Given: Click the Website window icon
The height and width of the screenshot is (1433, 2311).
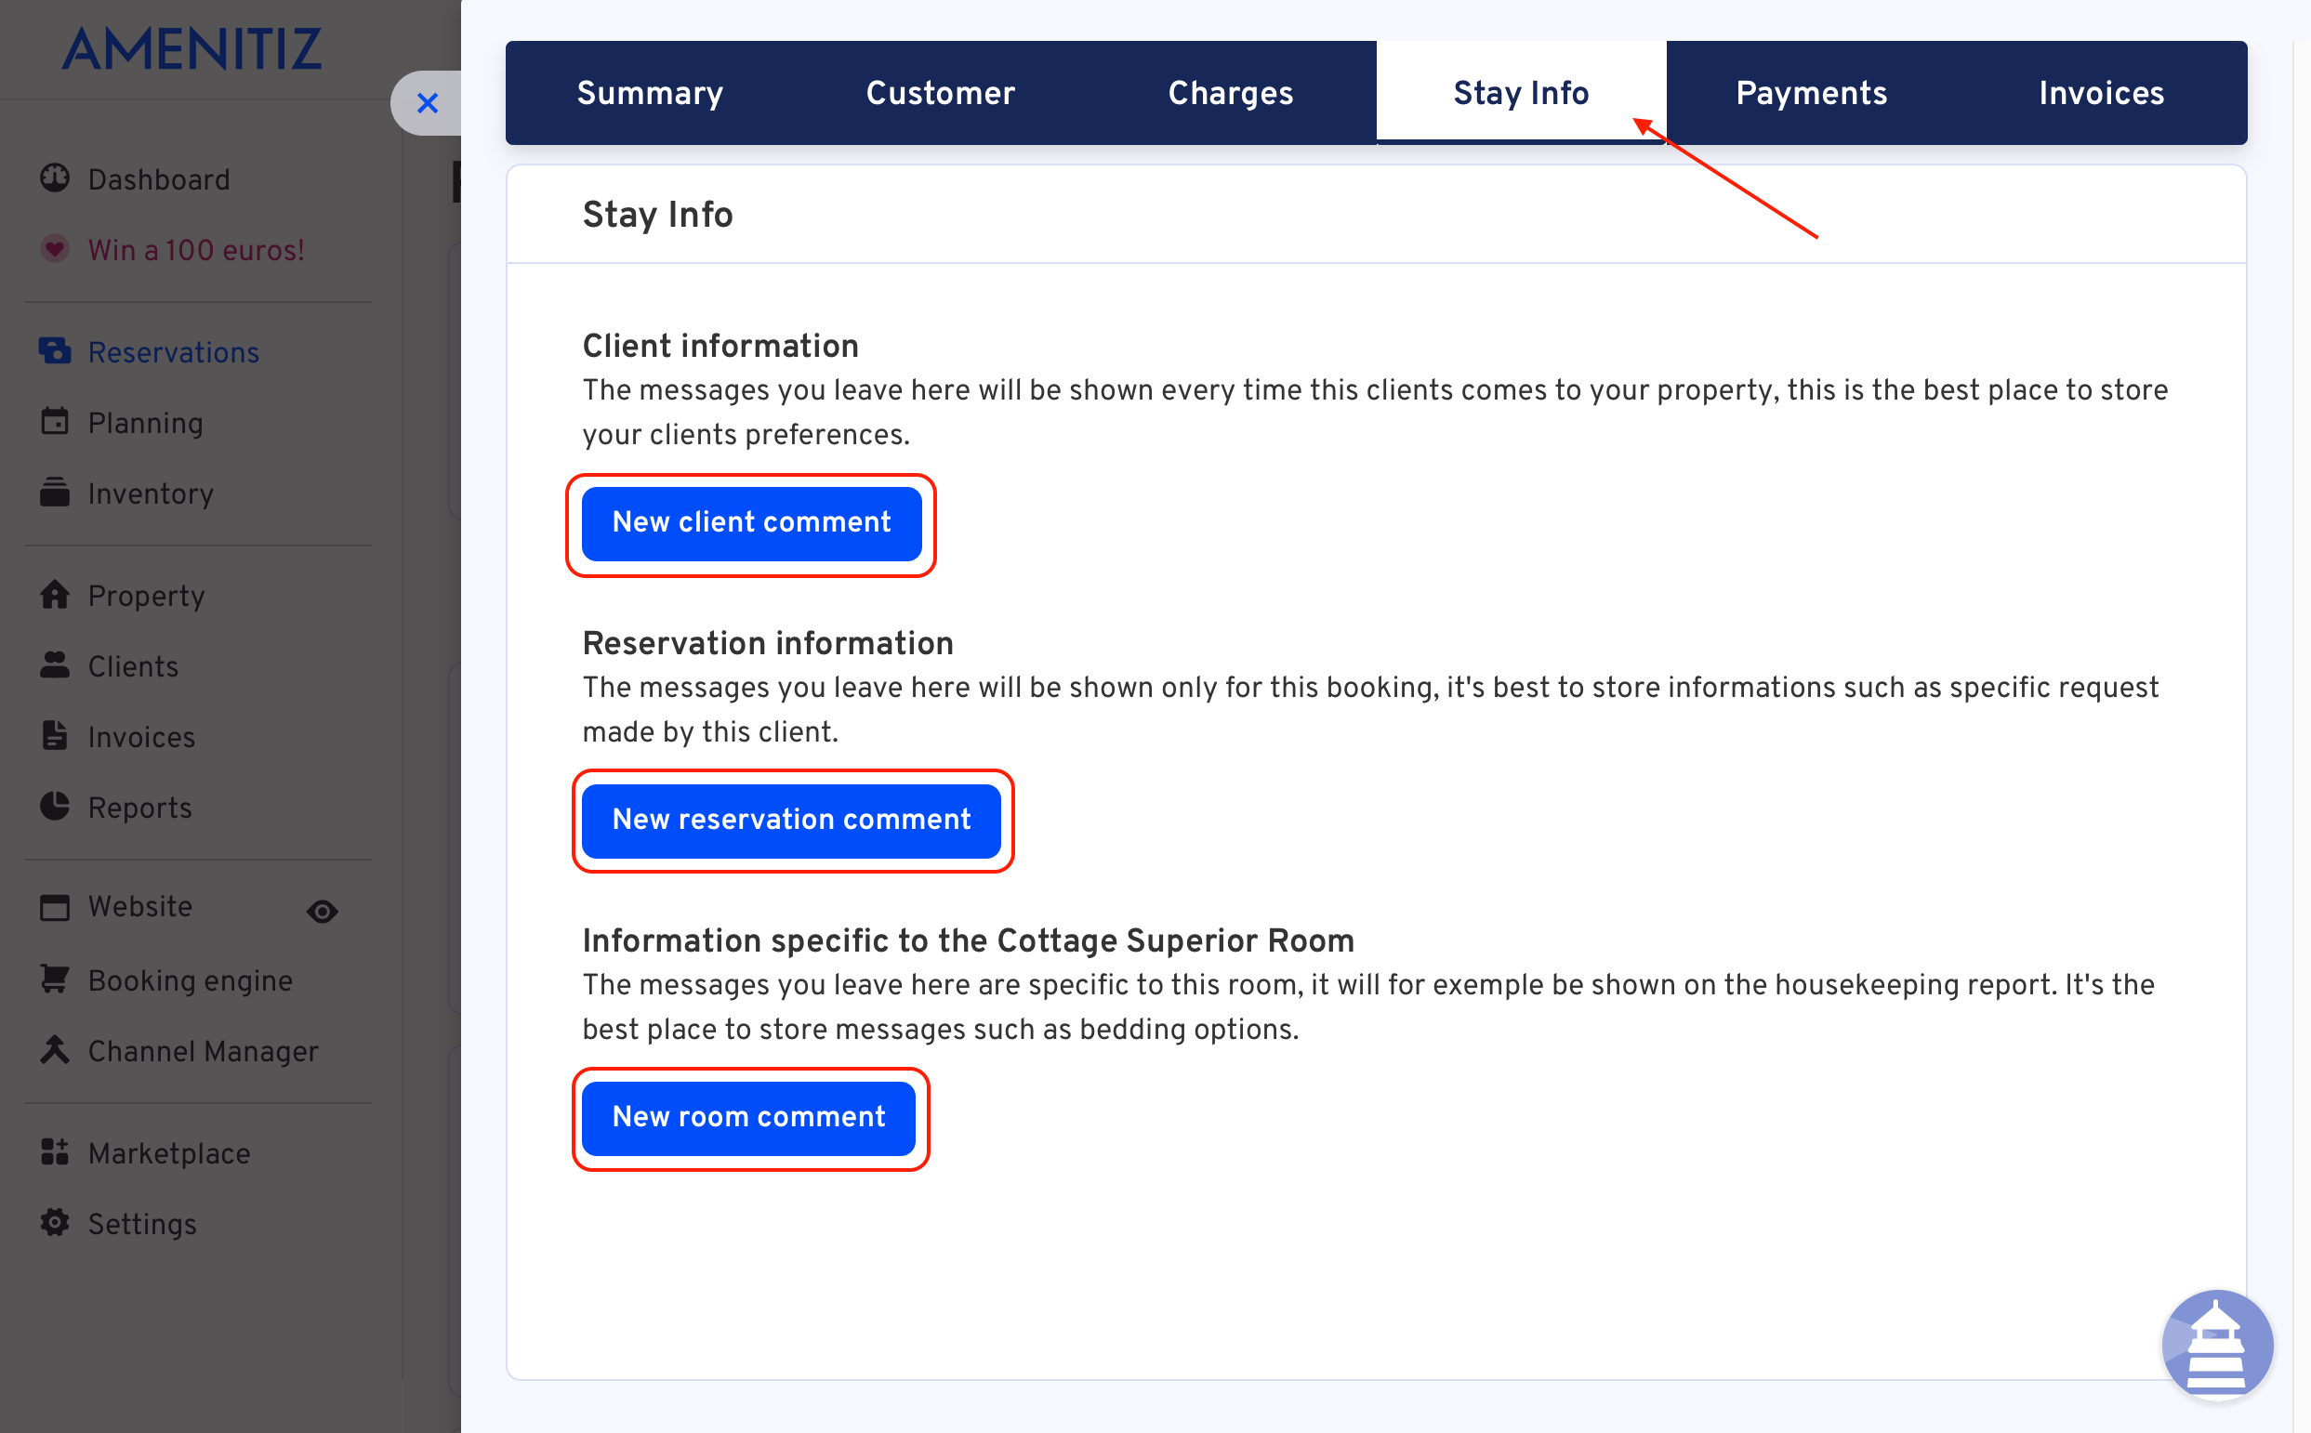Looking at the screenshot, I should [x=55, y=907].
